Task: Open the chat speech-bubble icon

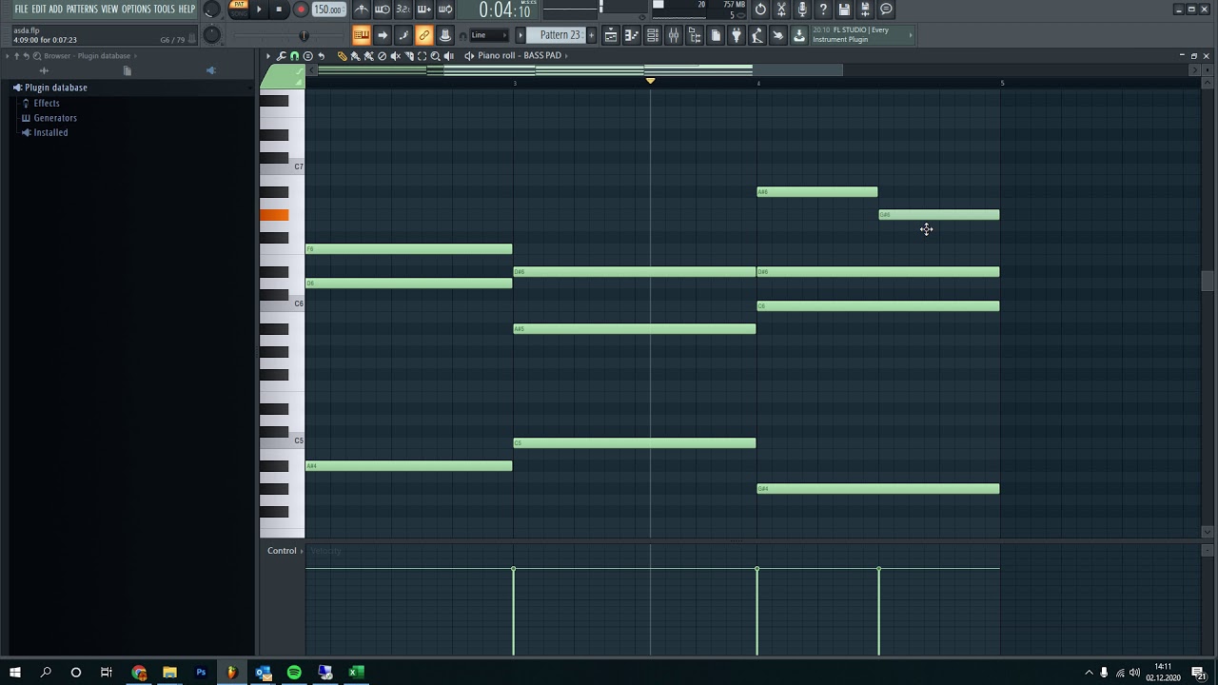Action: pos(886,10)
